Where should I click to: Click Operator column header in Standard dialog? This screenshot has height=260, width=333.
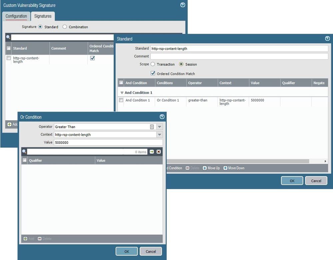pos(202,83)
